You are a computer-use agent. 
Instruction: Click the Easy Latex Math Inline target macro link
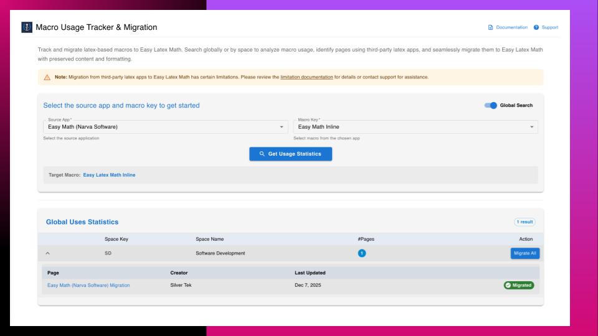(x=109, y=175)
